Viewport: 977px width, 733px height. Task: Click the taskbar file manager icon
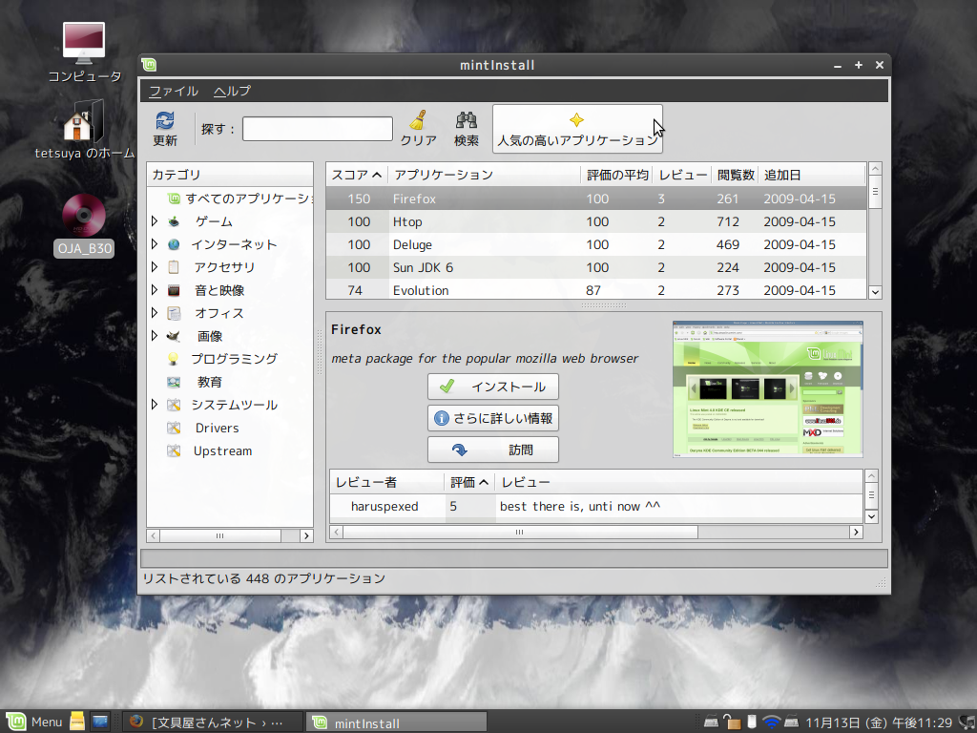(x=76, y=722)
